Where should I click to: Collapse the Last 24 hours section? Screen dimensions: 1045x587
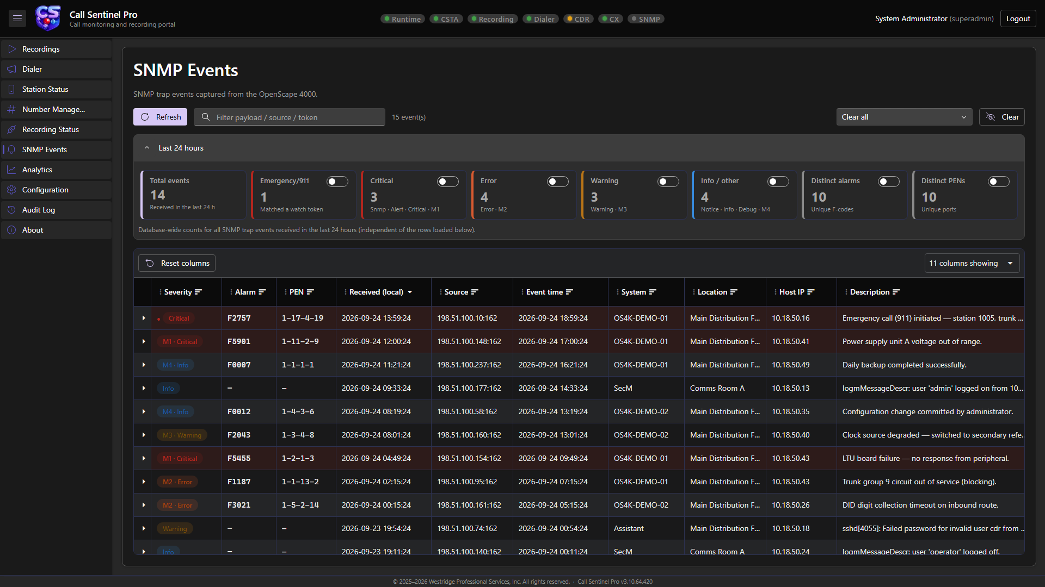click(147, 148)
